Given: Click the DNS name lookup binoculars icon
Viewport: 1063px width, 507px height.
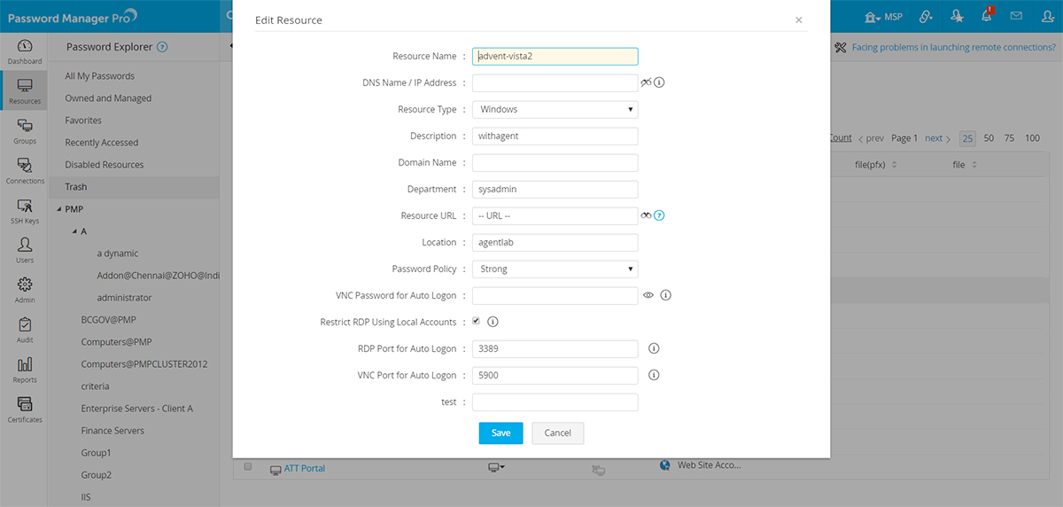Looking at the screenshot, I should (x=647, y=82).
